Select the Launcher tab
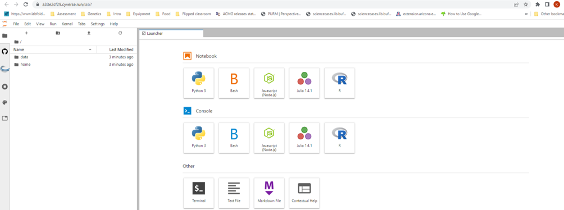Image resolution: width=564 pixels, height=210 pixels. pyautogui.click(x=171, y=34)
